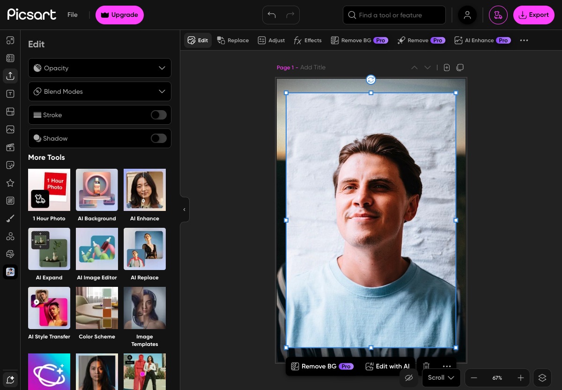Open the user profile icon
The width and height of the screenshot is (562, 390).
pyautogui.click(x=467, y=15)
